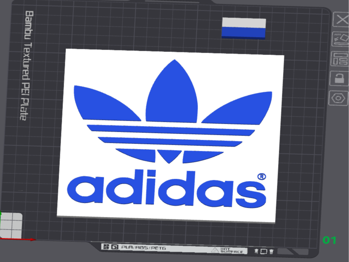Toggle the plate lock icon
The image size is (349, 262).
coord(339,78)
